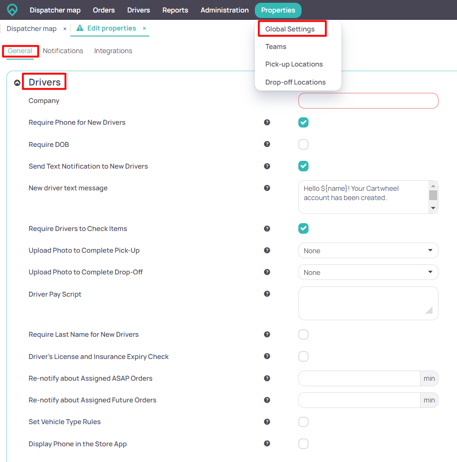Screen dimensions: 457x462
Task: Click the Cartwheel logo icon
Action: coord(12,10)
